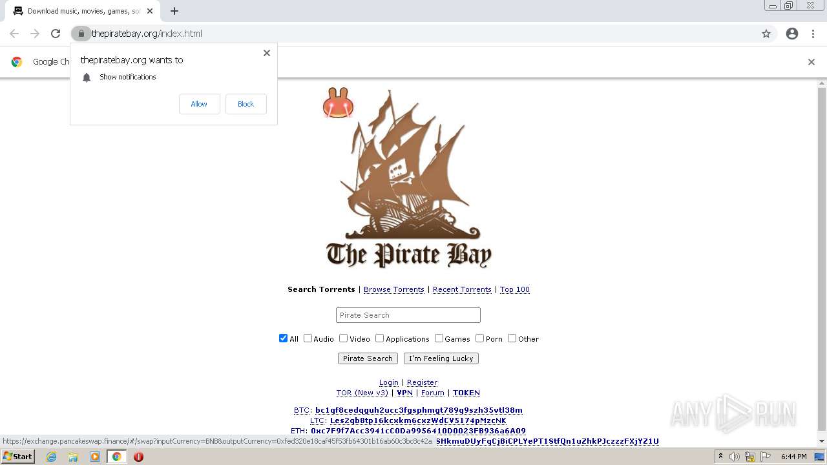Image resolution: width=827 pixels, height=465 pixels.
Task: Click the scrollbar up arrow
Action: point(822,83)
